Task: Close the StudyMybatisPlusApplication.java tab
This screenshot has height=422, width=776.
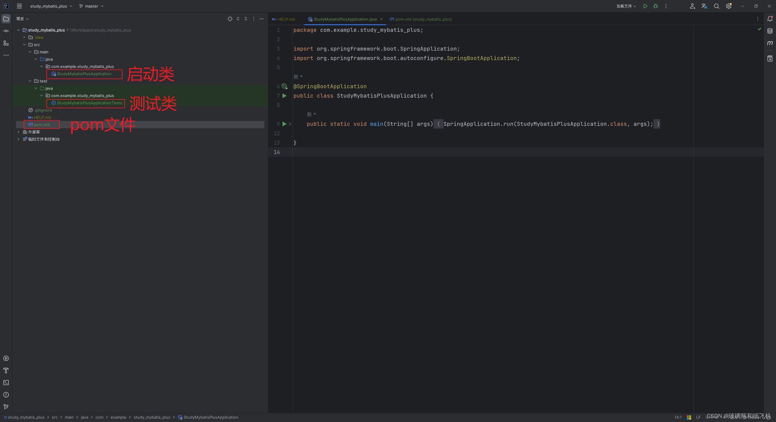Action: 381,19
